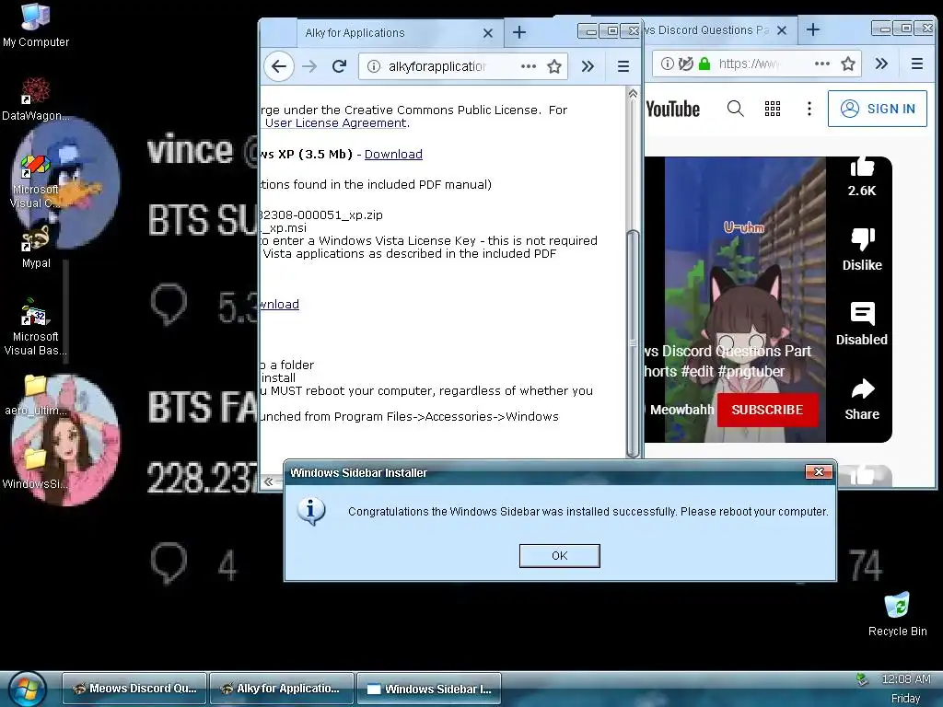943x707 pixels.
Task: Click the forward arrow in the Alky browser
Action: [x=309, y=66]
